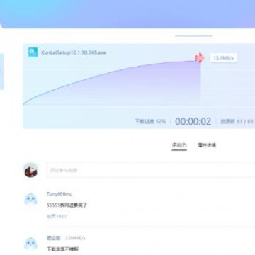Viewport: 255px width, 255px height.
Task: Open the 属性详情 tab
Action: pos(207,145)
